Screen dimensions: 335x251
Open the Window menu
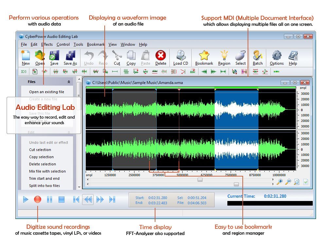[x=128, y=44]
